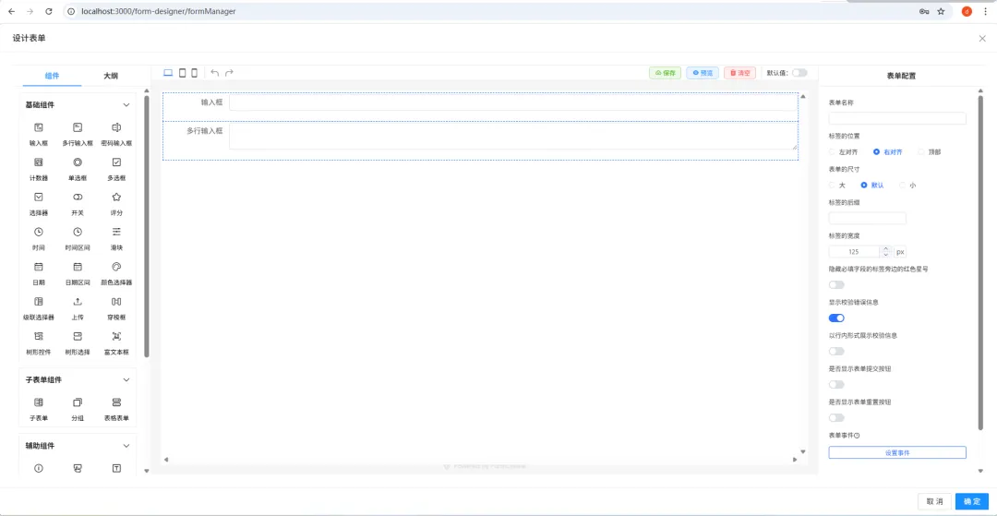997x516 pixels.
Task: Click the 保存 save button
Action: click(x=665, y=73)
